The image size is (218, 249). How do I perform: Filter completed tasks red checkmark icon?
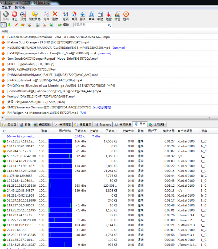[x=16, y=25]
